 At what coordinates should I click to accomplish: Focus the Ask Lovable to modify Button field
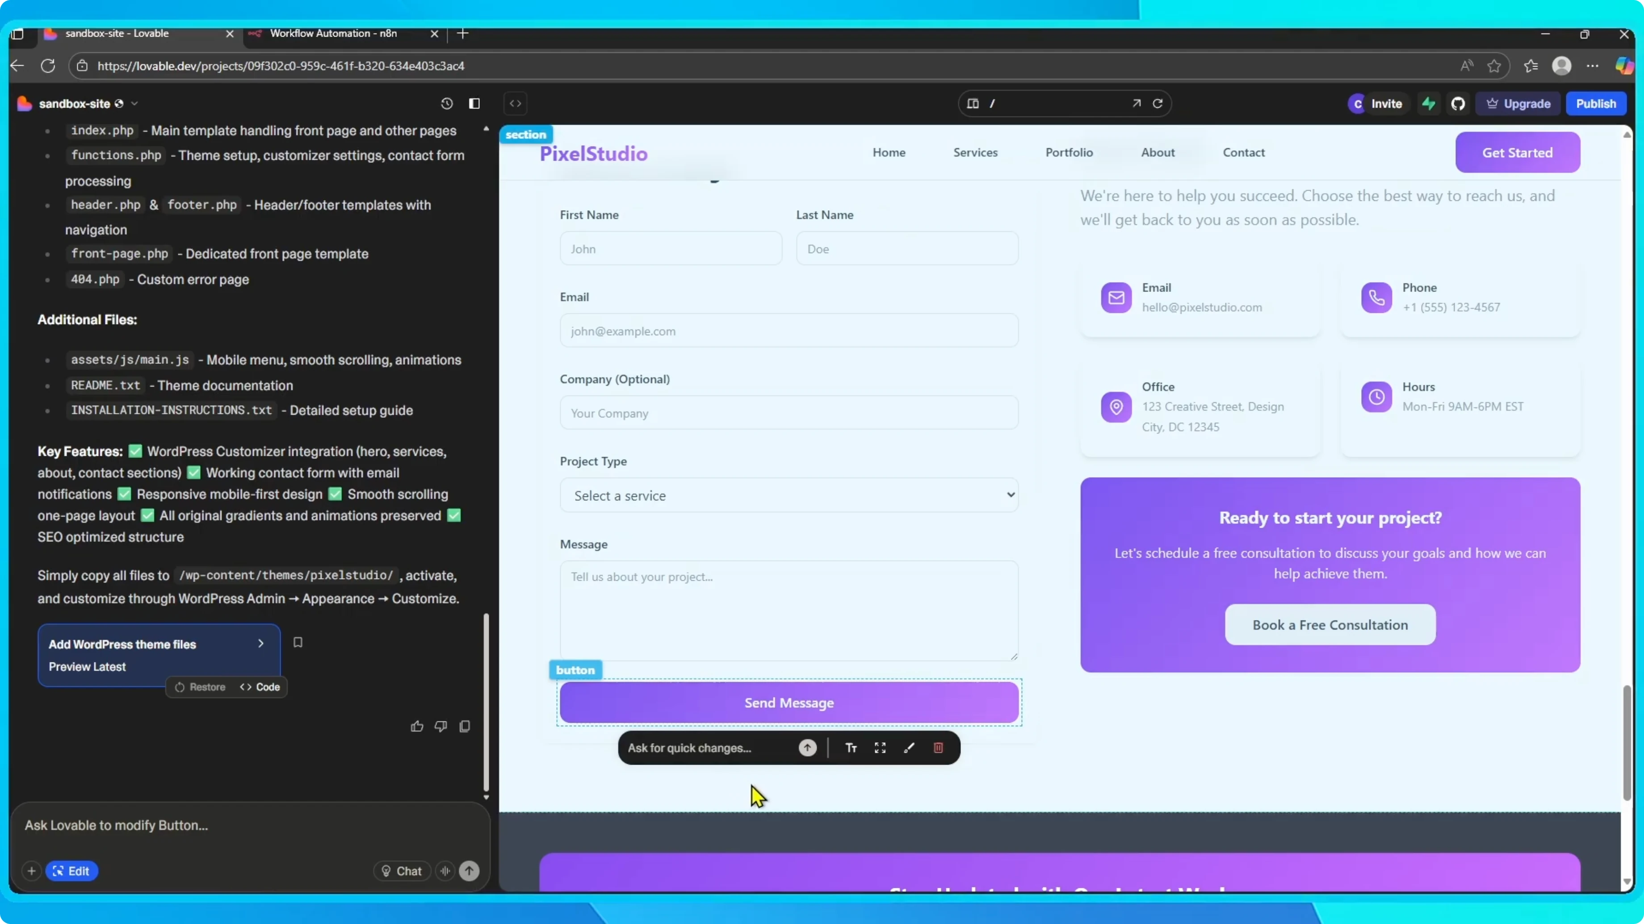[250, 825]
